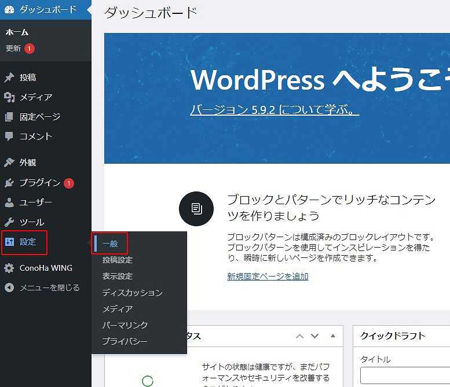Click the collapse arrow icon beside メニューを閉じる
This screenshot has width=450, height=387.
9,288
